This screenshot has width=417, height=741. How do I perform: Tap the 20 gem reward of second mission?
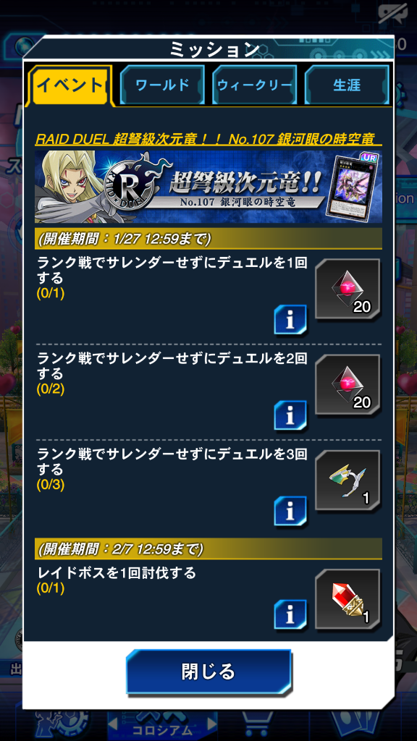(x=348, y=385)
